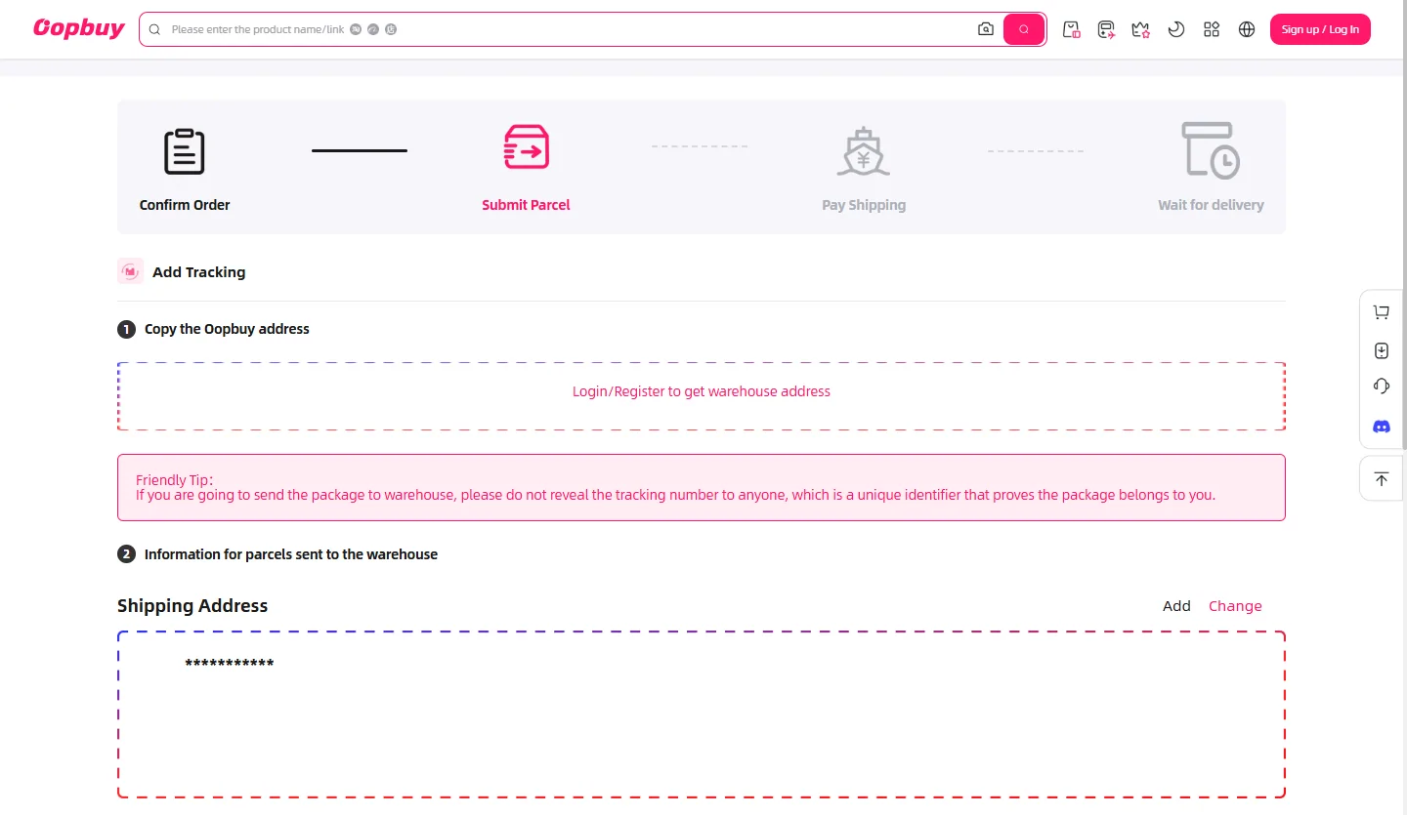Click the Submit Parcel step icon
1407x815 pixels.
[x=526, y=147]
